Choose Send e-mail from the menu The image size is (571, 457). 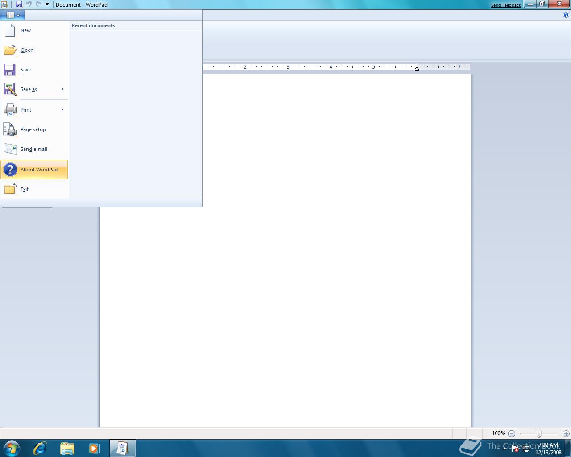pos(34,149)
